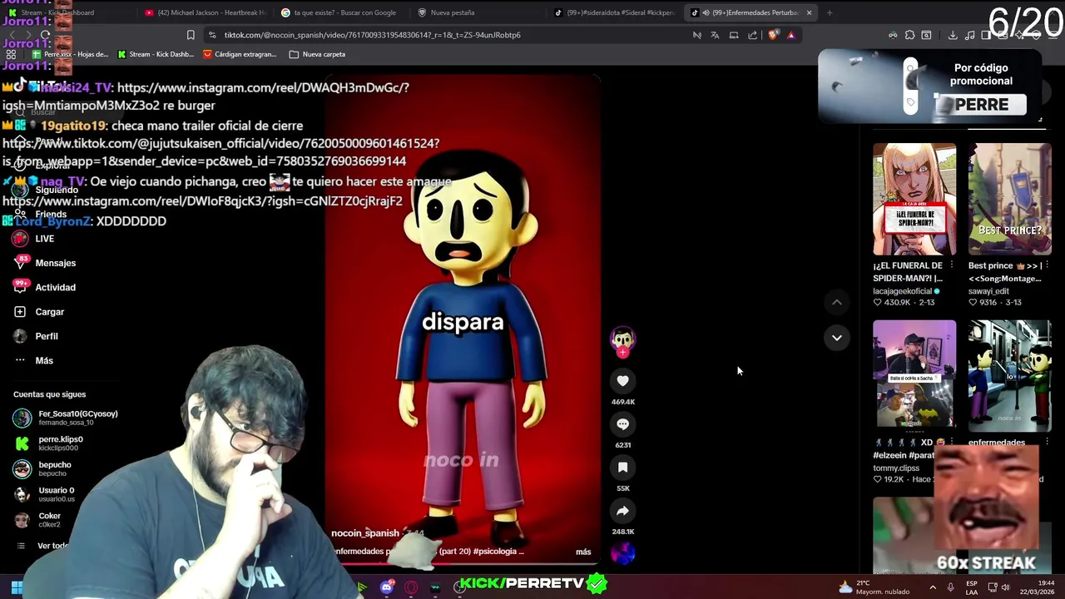Open the 'Nueva carpeta' bookmarks folder
The width and height of the screenshot is (1065, 599).
pos(317,54)
